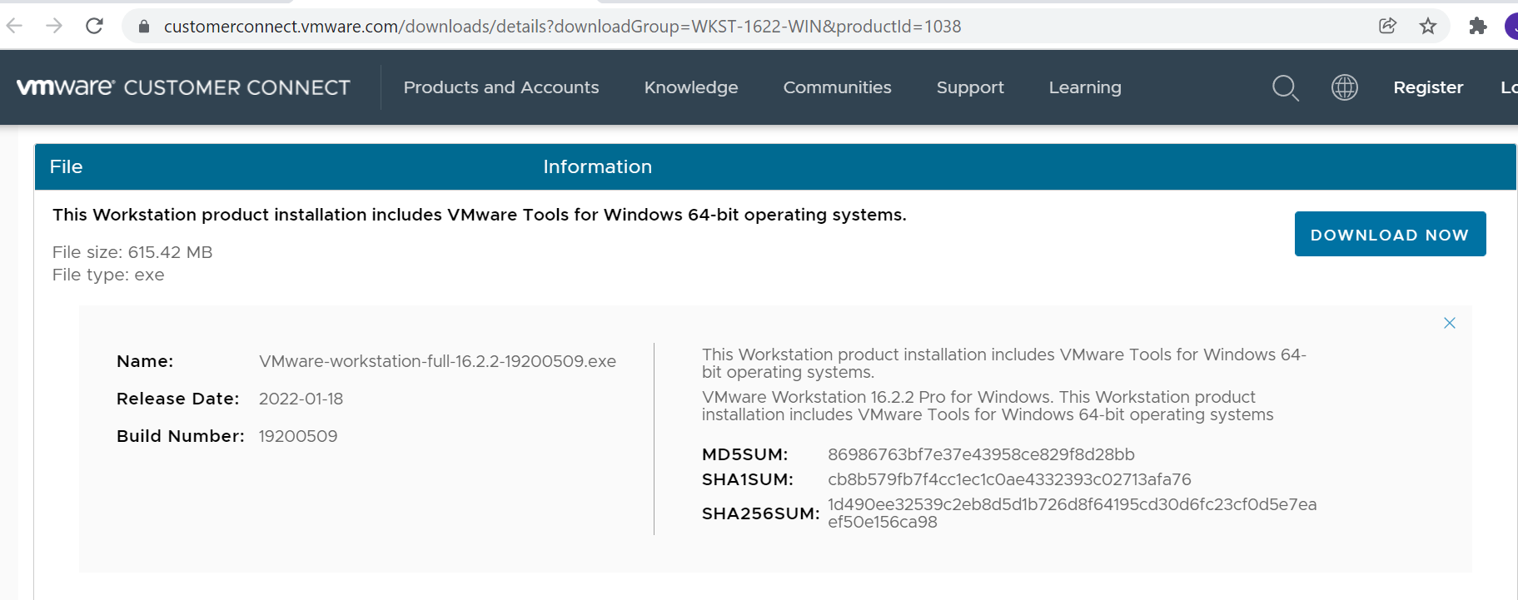Open the Communities menu
Viewport: 1518px width, 600px height.
tap(837, 87)
